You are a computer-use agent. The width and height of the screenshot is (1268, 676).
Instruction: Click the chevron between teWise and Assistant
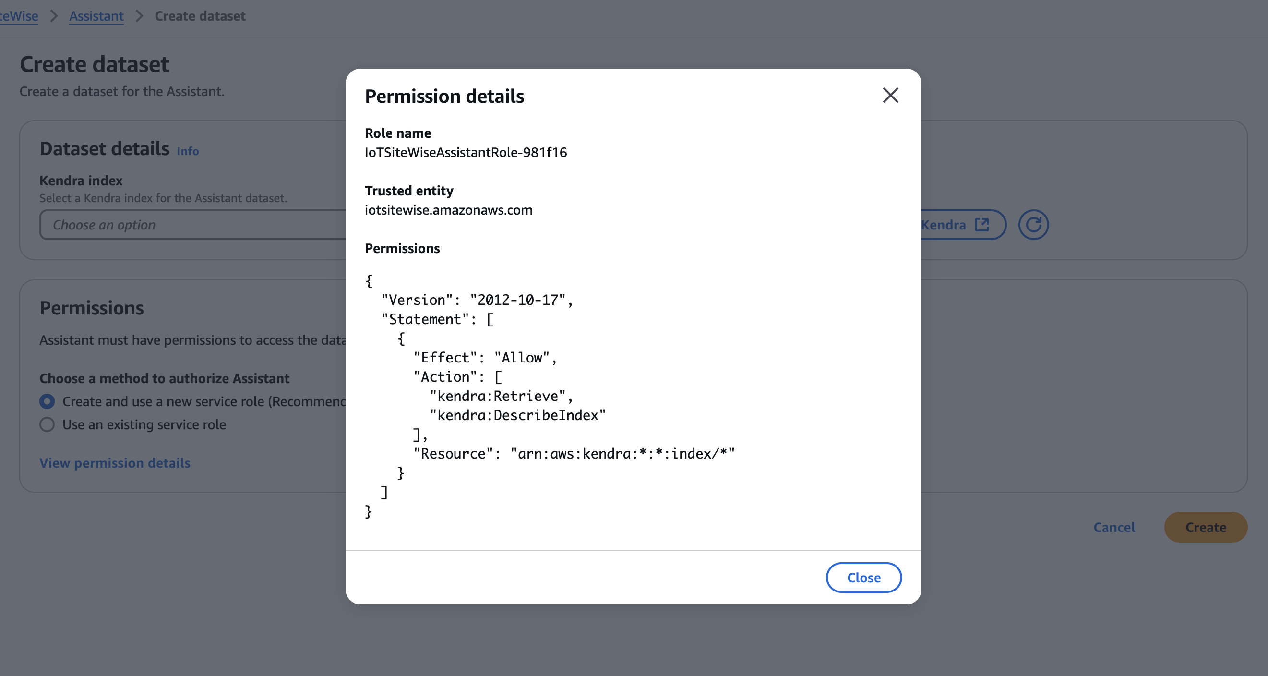click(x=54, y=16)
